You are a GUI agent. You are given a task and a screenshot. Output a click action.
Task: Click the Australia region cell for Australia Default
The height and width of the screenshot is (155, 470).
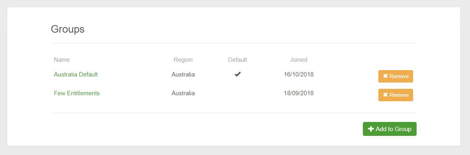[x=183, y=75]
